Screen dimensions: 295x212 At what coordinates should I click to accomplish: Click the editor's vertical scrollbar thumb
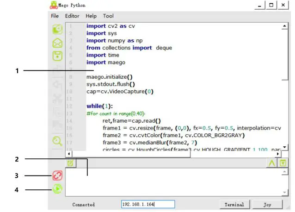coord(285,55)
